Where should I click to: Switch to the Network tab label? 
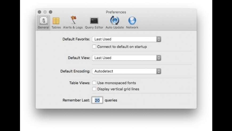click(132, 27)
